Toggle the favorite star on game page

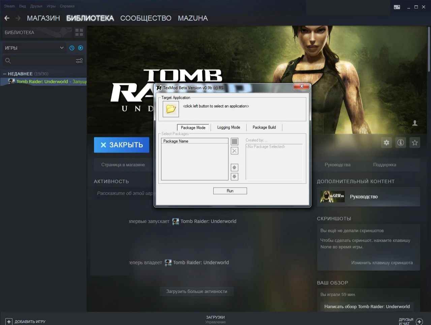point(414,142)
